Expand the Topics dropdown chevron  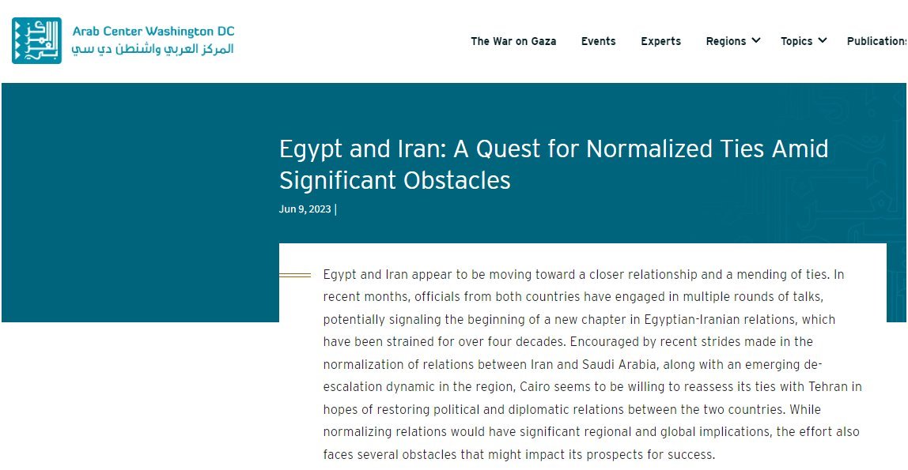coord(823,40)
